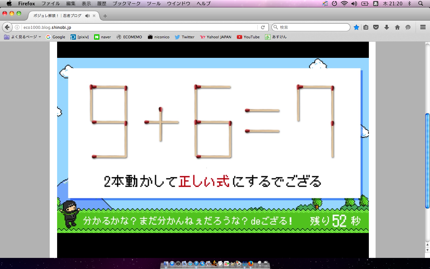This screenshot has height=269, width=430.
Task: Open the volume control in menu bar
Action: coord(354,4)
